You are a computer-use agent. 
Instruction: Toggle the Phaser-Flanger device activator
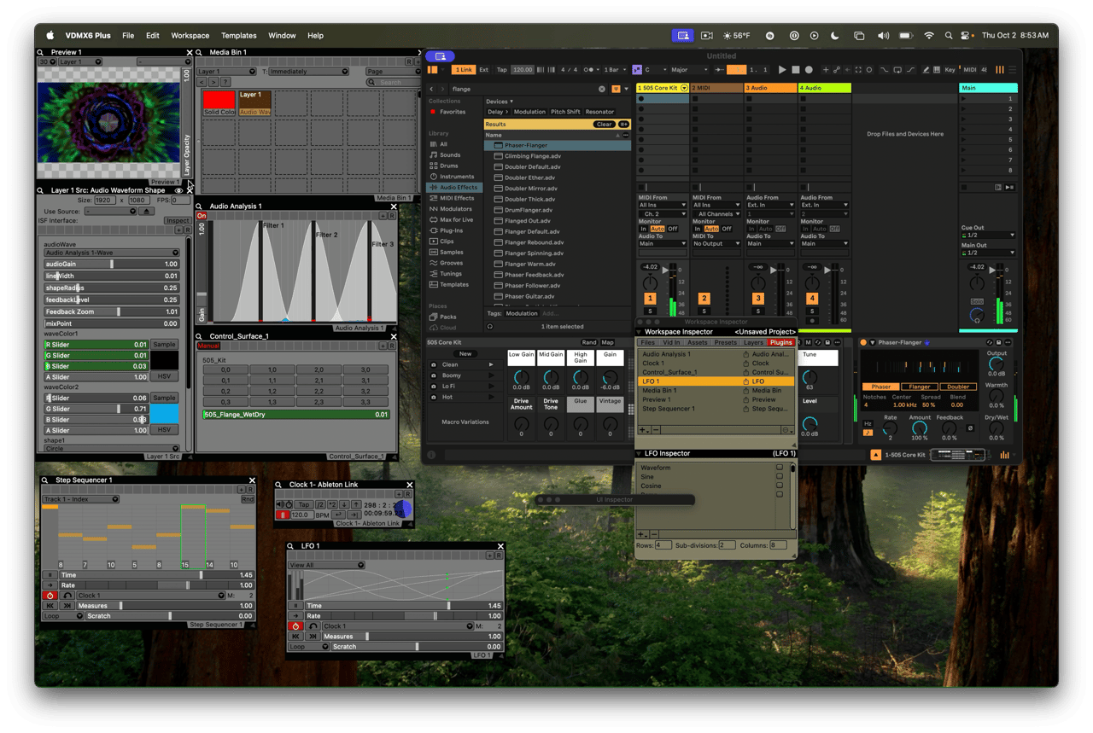(863, 342)
